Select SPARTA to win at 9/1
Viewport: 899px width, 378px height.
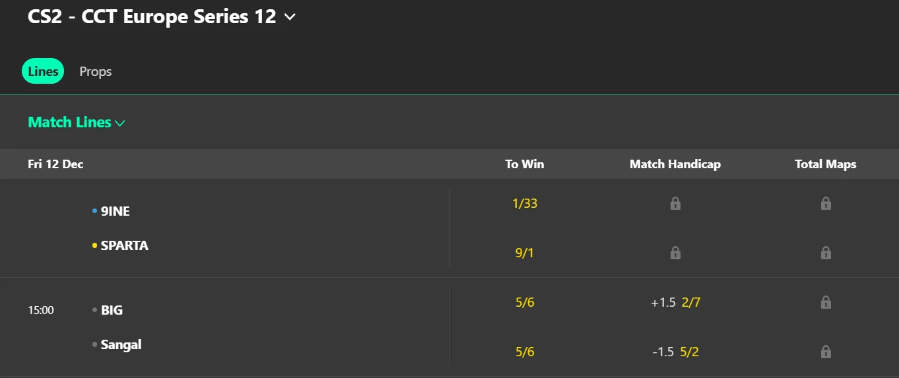(x=525, y=253)
